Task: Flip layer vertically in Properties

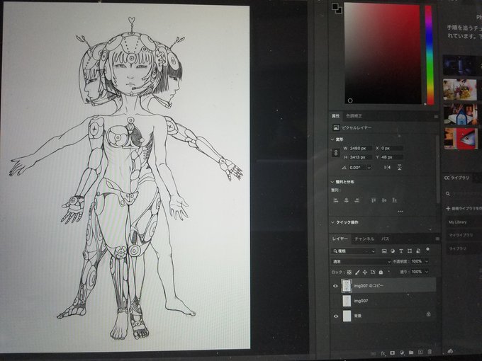Action: (x=399, y=167)
